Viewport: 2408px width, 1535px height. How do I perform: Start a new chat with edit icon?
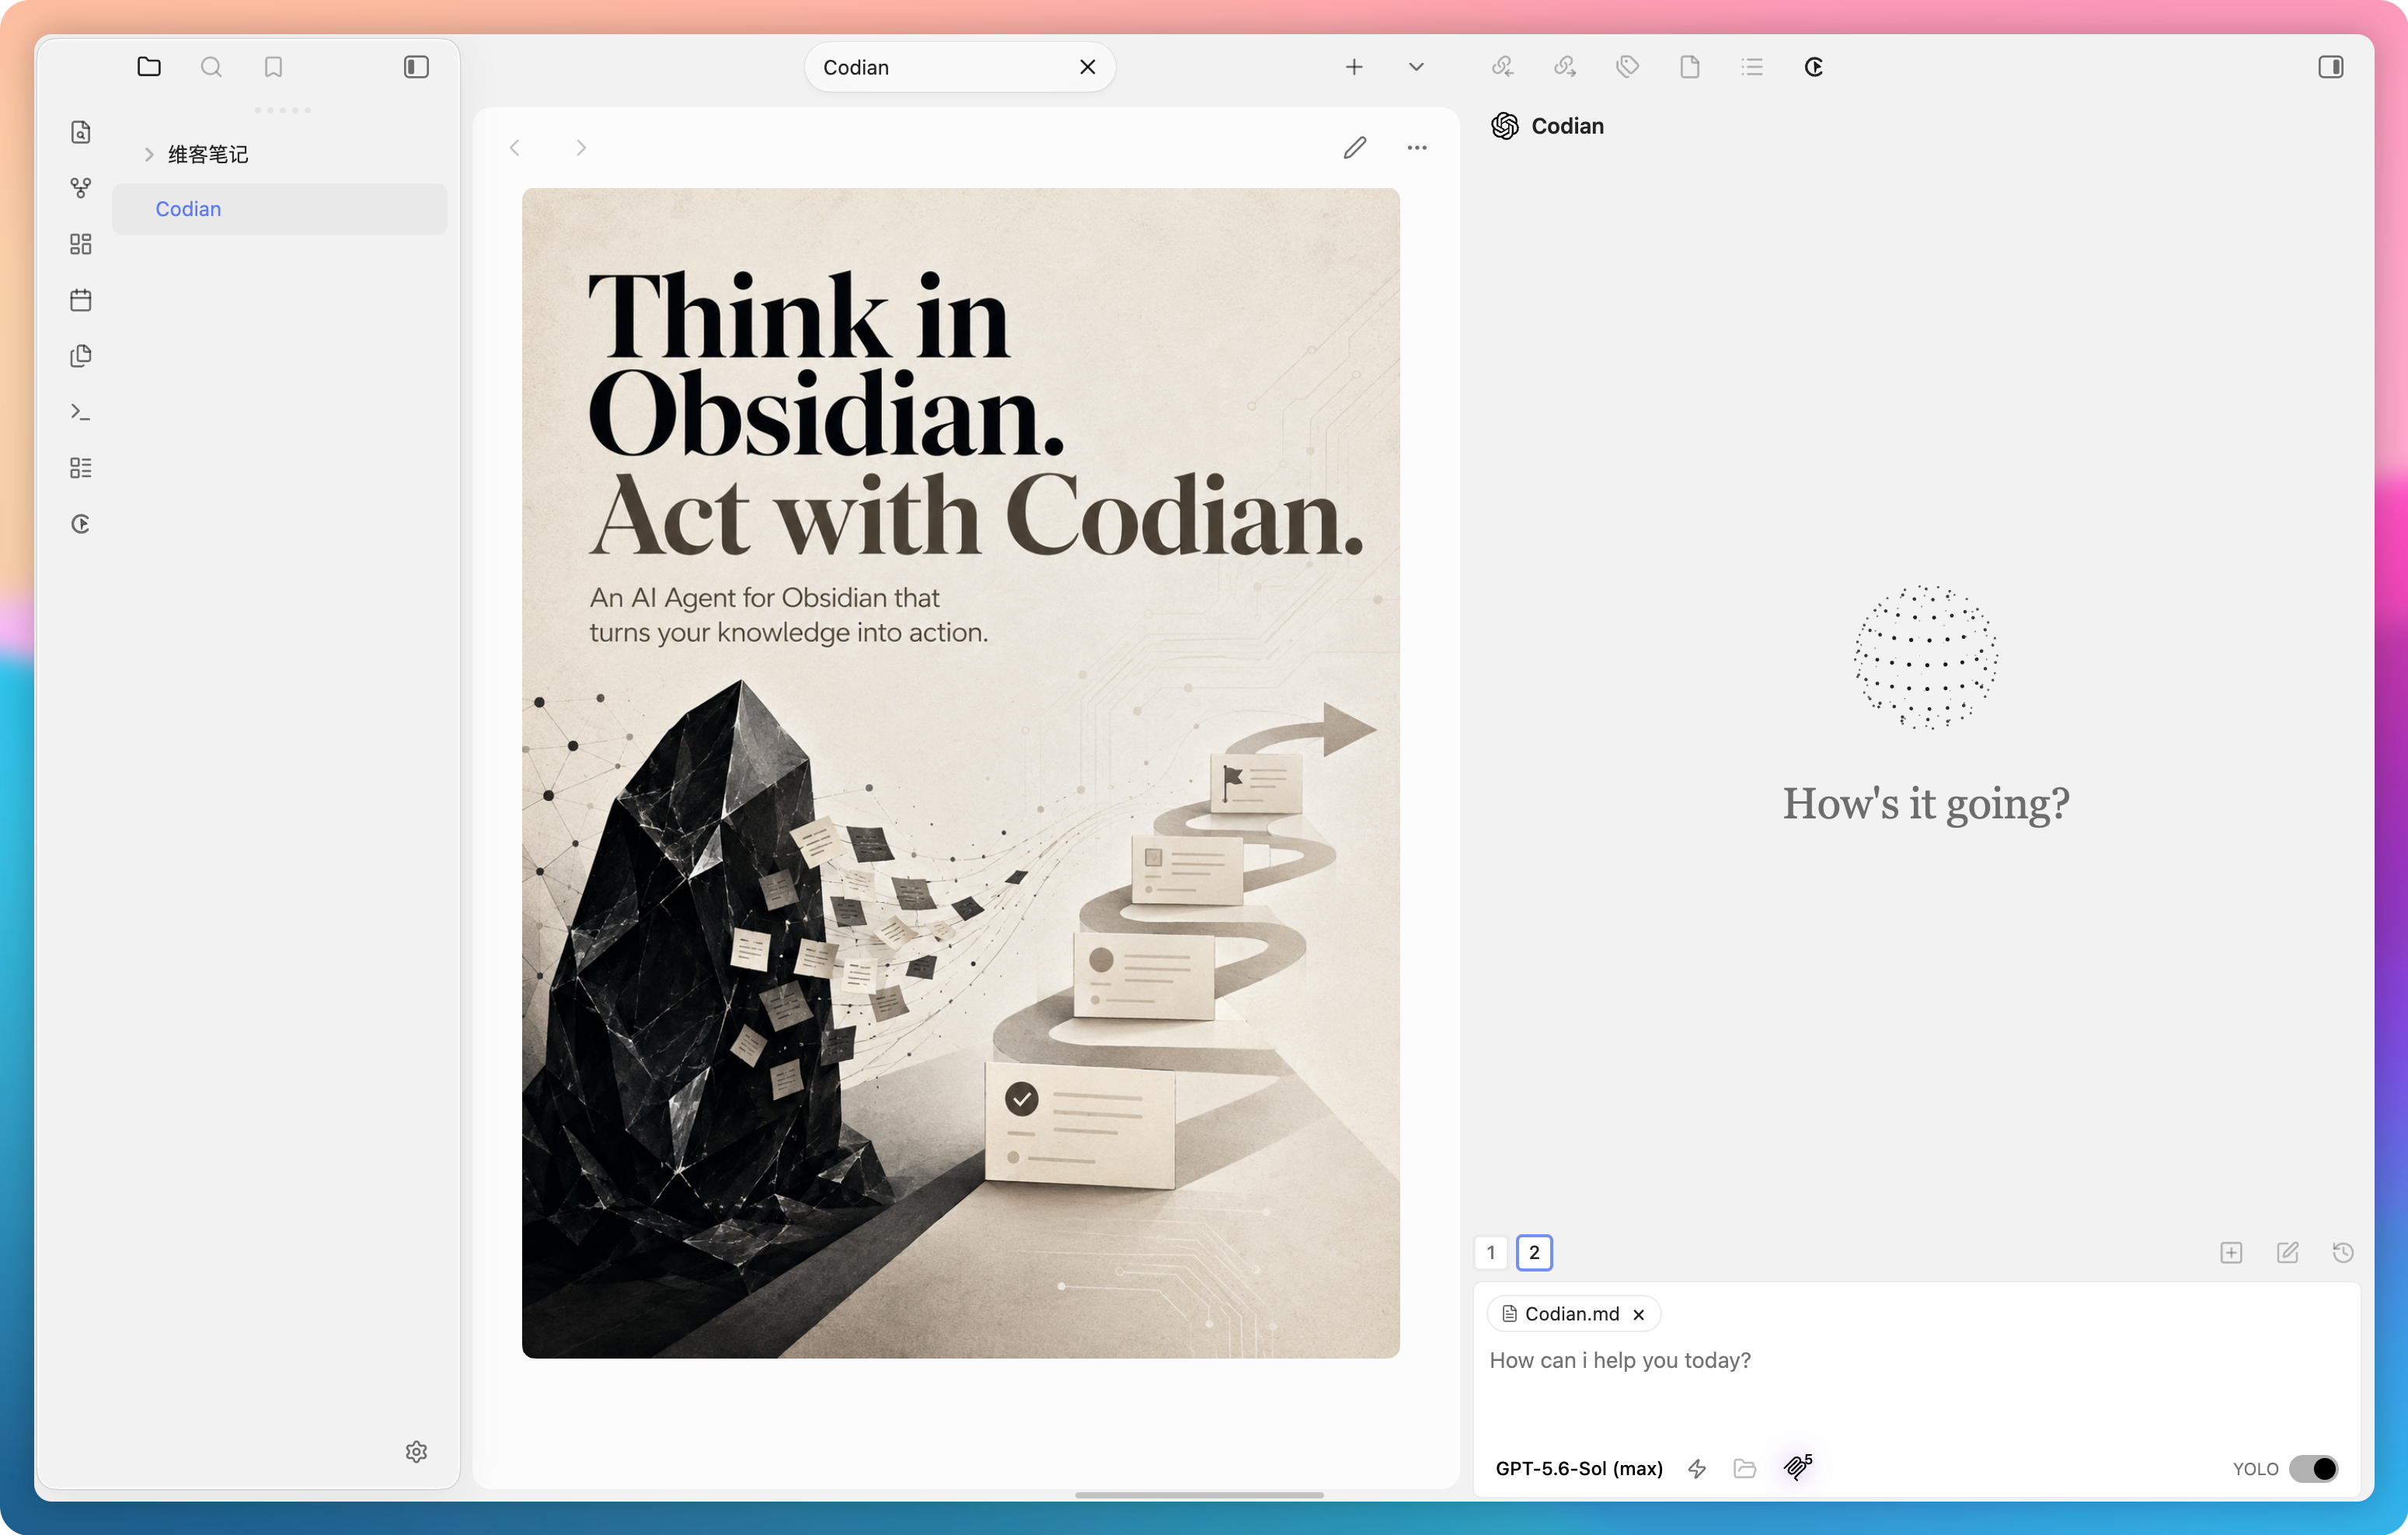(2287, 1252)
